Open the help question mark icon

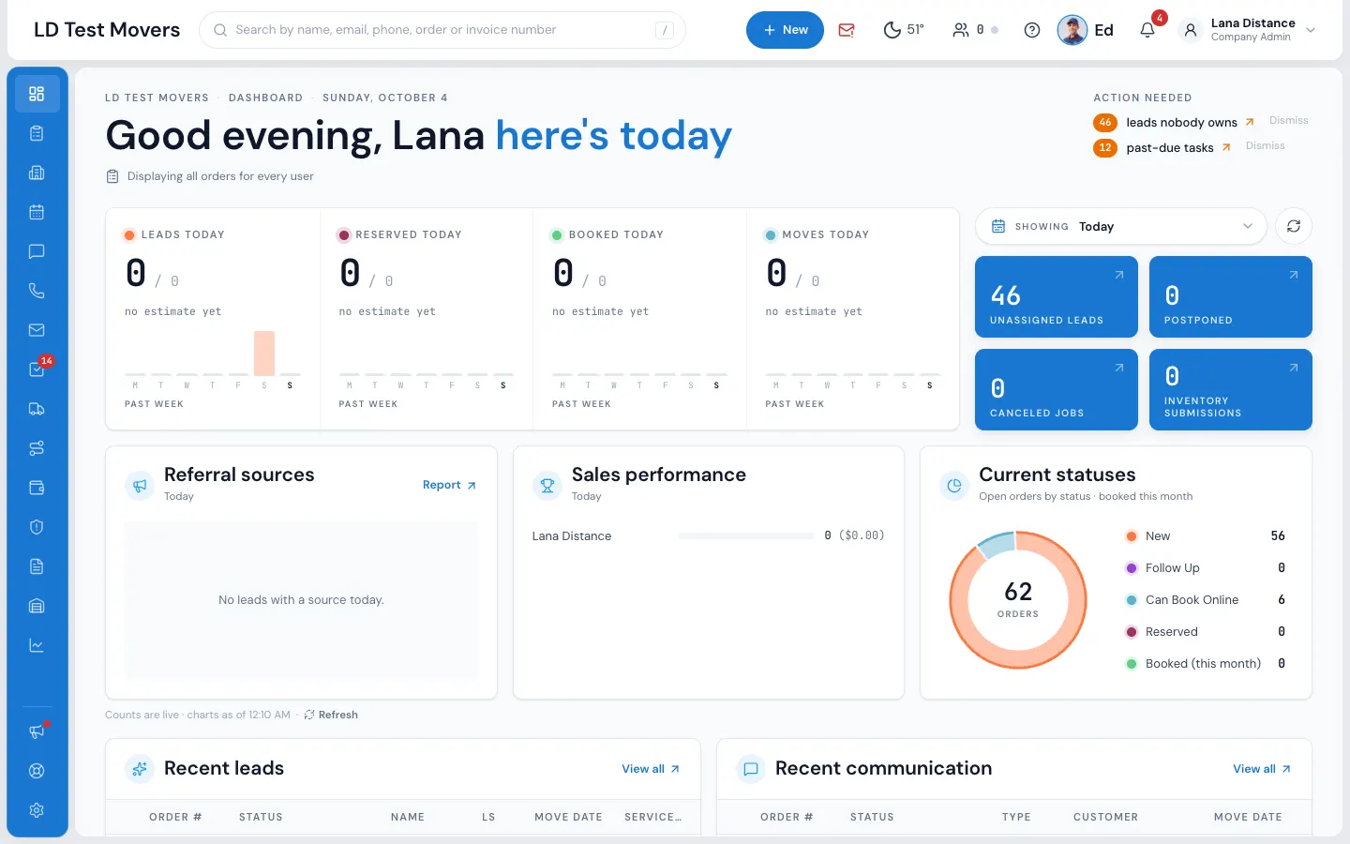click(1032, 30)
